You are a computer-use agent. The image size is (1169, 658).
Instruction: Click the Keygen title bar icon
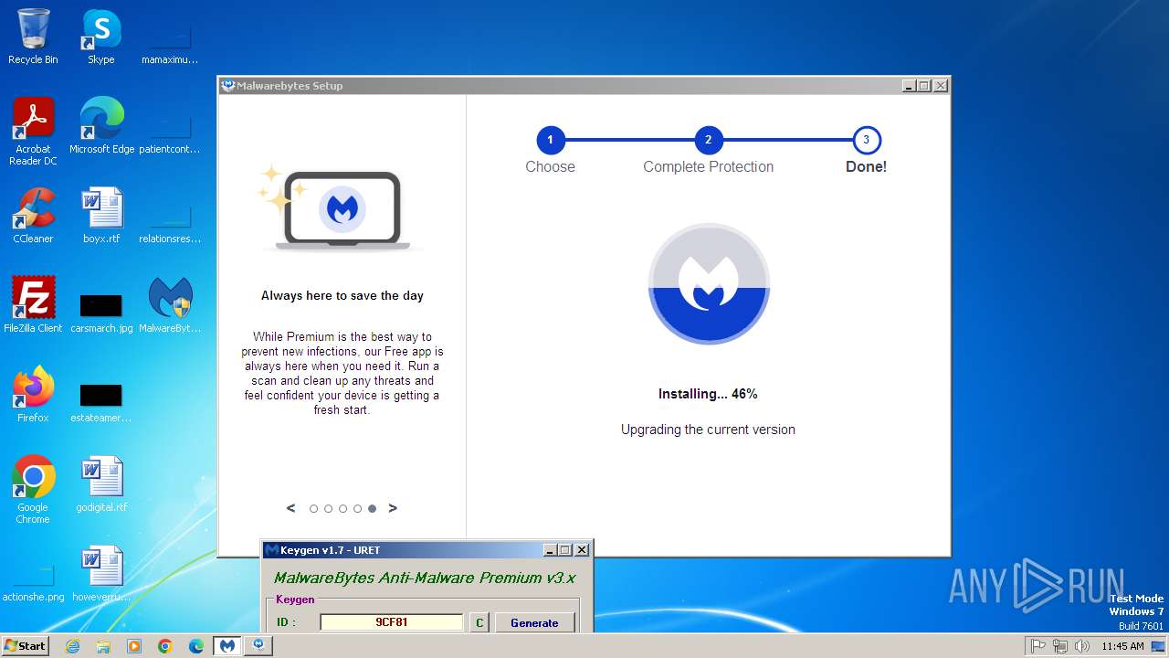click(271, 550)
